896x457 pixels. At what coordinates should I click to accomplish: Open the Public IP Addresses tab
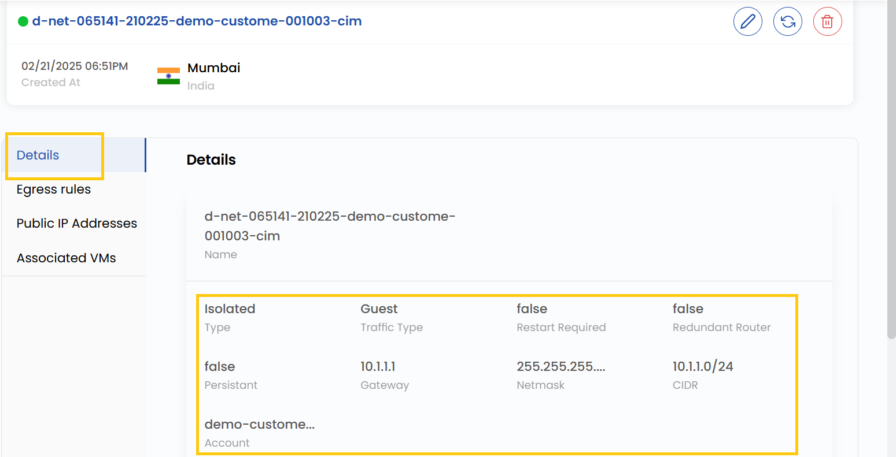[77, 224]
